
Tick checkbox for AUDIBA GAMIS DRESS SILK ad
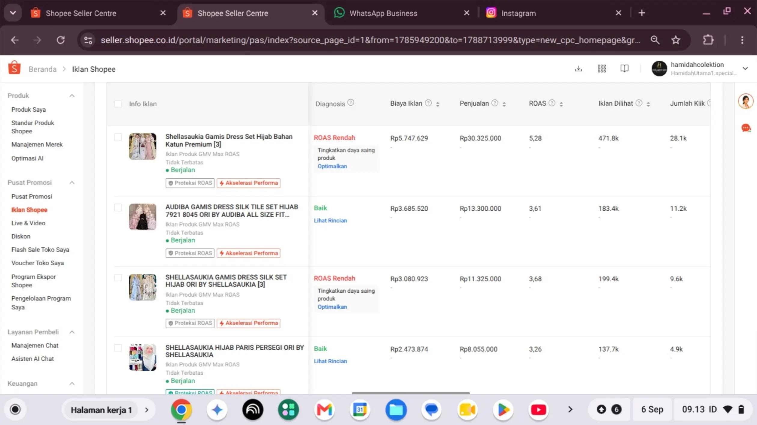(118, 208)
